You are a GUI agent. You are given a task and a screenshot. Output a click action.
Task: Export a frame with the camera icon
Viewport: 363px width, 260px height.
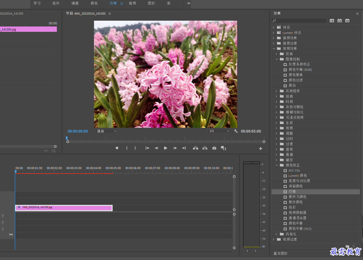214,148
